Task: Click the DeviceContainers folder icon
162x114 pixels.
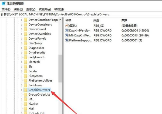Action: [26, 25]
